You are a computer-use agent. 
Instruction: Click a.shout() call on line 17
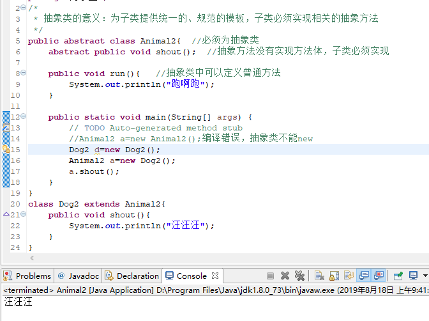point(94,172)
